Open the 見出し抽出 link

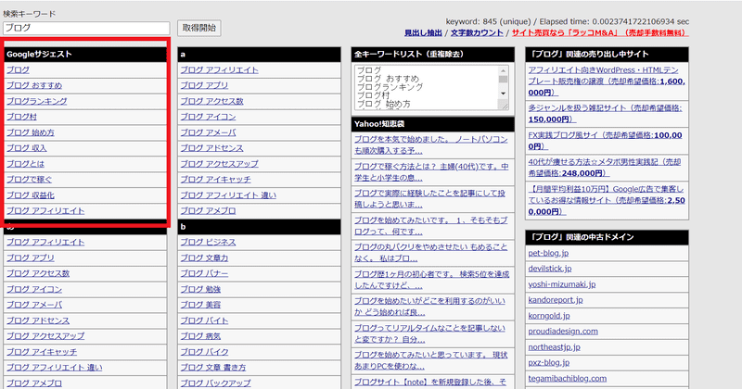pos(423,32)
